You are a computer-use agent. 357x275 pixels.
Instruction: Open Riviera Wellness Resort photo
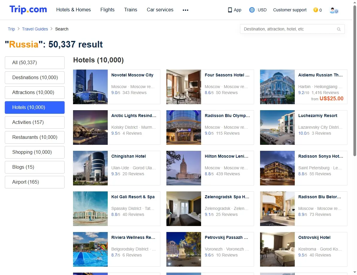(x=90, y=249)
